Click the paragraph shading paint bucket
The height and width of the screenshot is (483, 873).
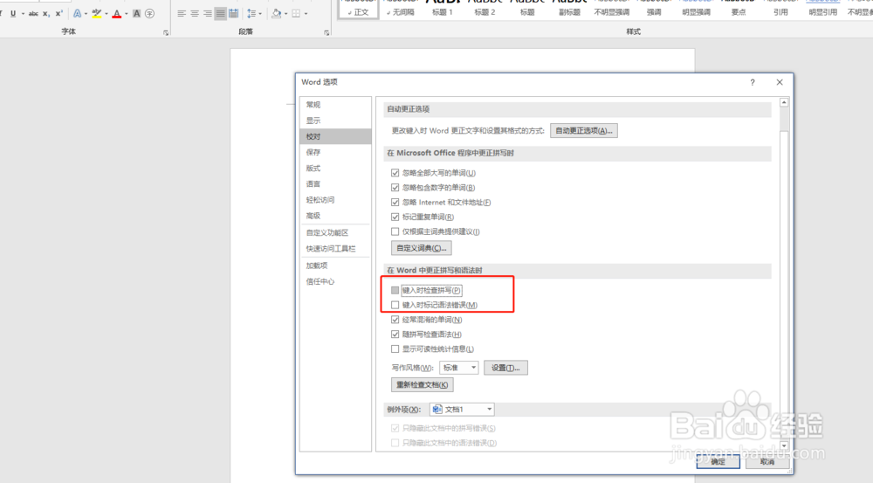276,13
